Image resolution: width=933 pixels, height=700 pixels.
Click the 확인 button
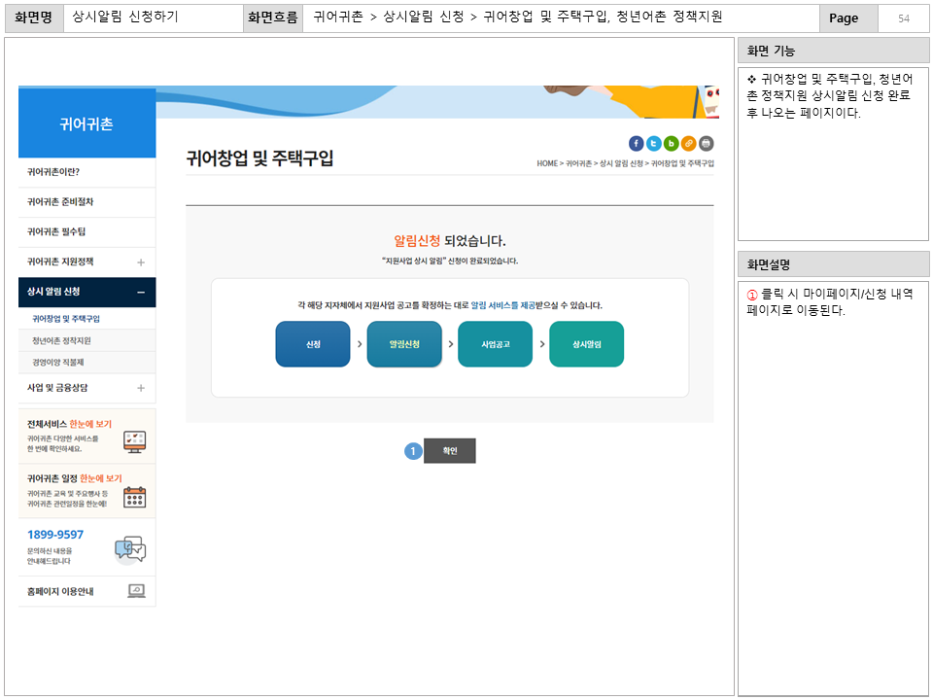450,450
